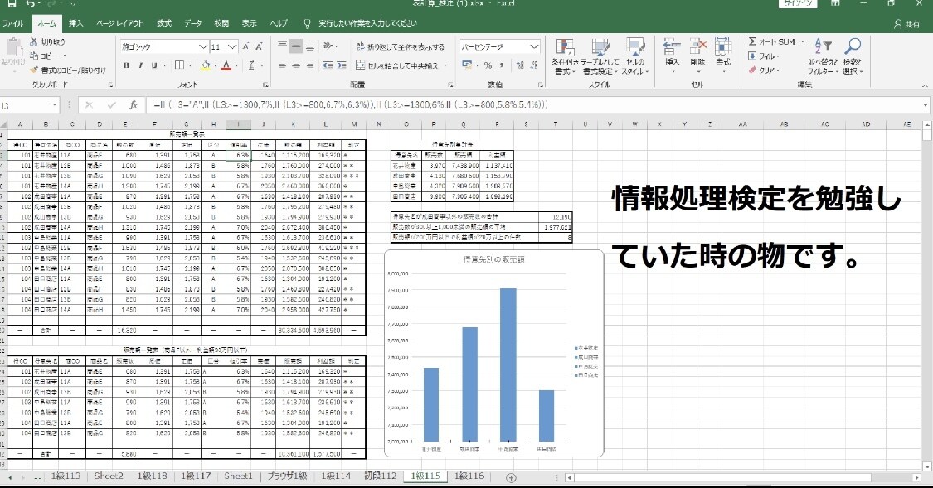Click in the Tell Me search box
Image resolution: width=933 pixels, height=488 pixels.
pyautogui.click(x=367, y=23)
